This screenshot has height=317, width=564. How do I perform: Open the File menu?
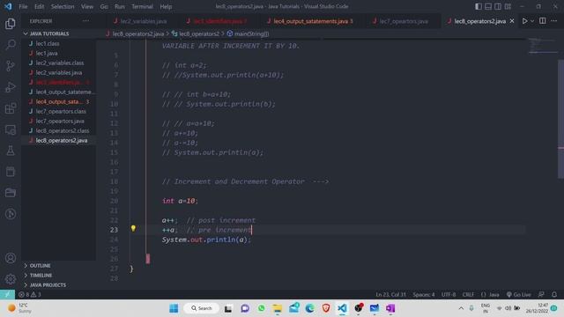(23, 6)
